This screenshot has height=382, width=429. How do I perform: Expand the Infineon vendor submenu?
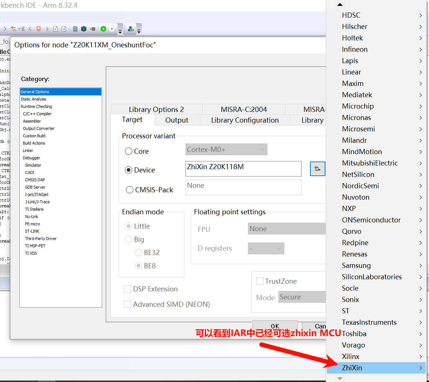[376, 49]
